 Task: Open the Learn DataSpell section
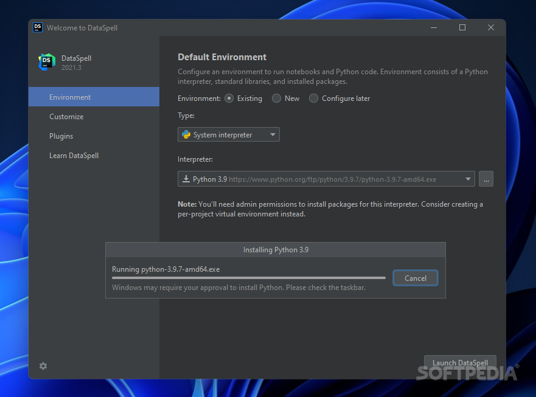tap(94, 156)
